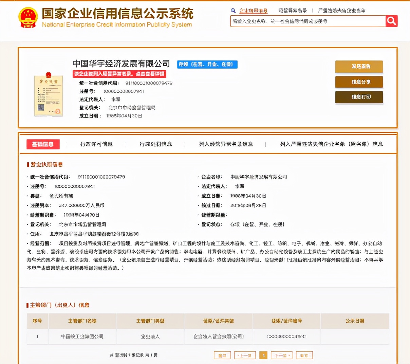
Task: Click the 信息分享 button
Action: (x=359, y=82)
